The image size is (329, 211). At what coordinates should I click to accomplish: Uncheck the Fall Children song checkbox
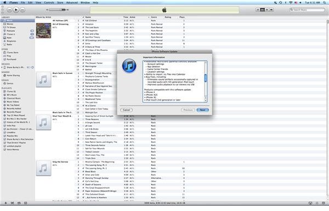tap(83, 20)
